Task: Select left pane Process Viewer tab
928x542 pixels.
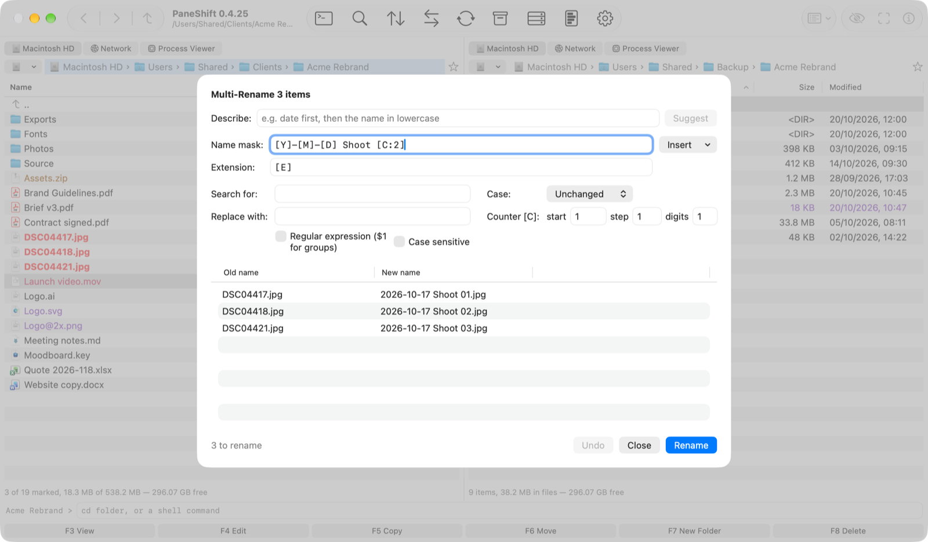Action: 181,49
